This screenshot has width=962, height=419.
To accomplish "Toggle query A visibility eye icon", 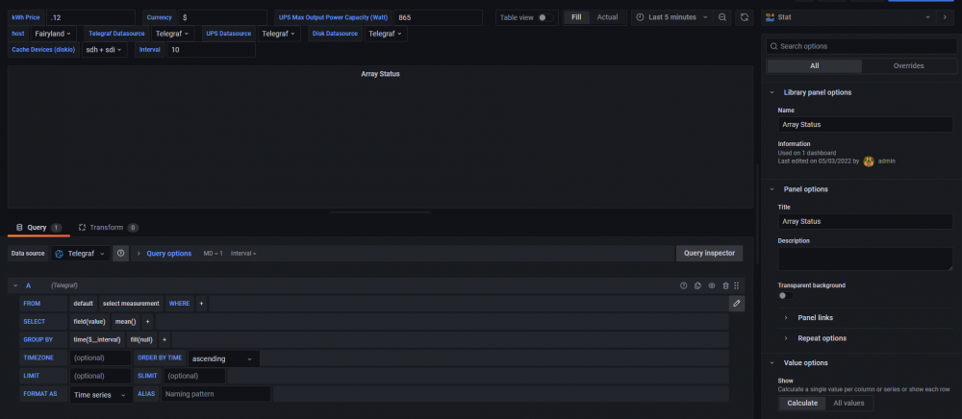I will pos(712,285).
